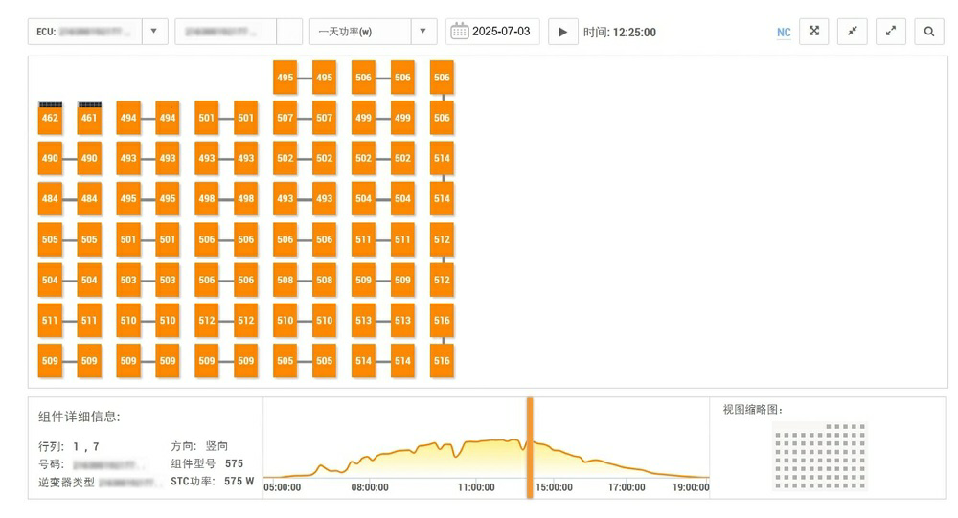Image resolution: width=958 pixels, height=518 pixels.
Task: Open the ECU dropdown arrow
Action: (154, 32)
